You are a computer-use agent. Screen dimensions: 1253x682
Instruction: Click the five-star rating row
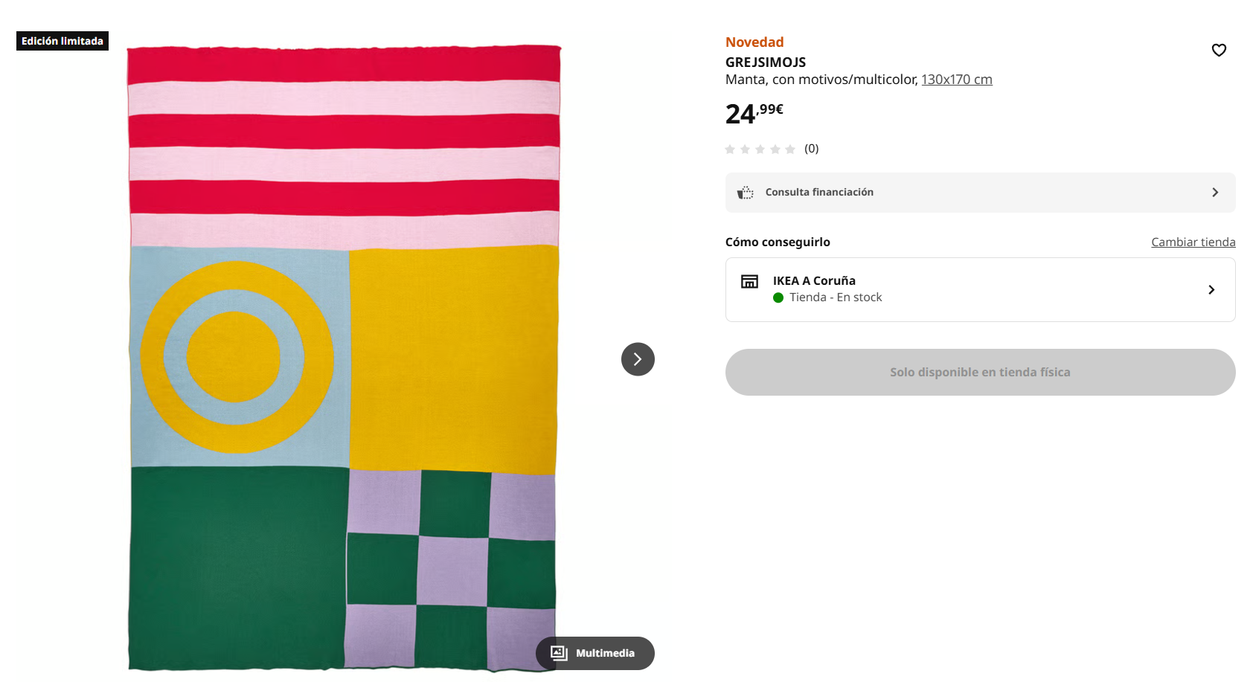[x=760, y=149]
